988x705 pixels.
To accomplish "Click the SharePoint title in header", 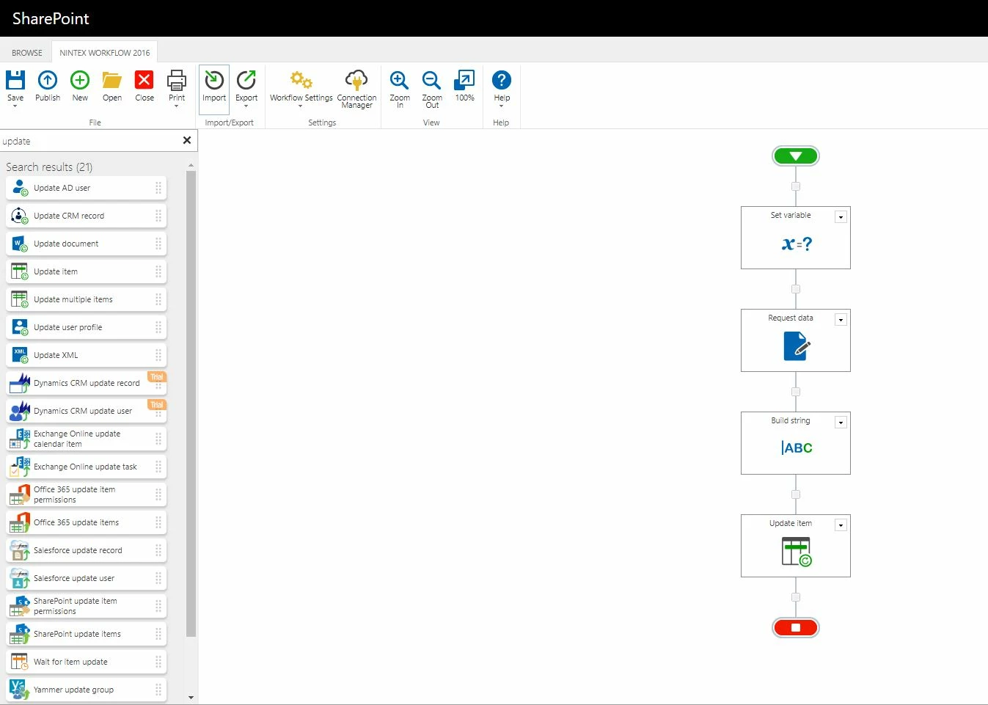I will point(51,18).
